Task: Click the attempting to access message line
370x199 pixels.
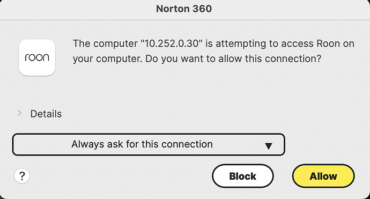Action: pos(213,43)
